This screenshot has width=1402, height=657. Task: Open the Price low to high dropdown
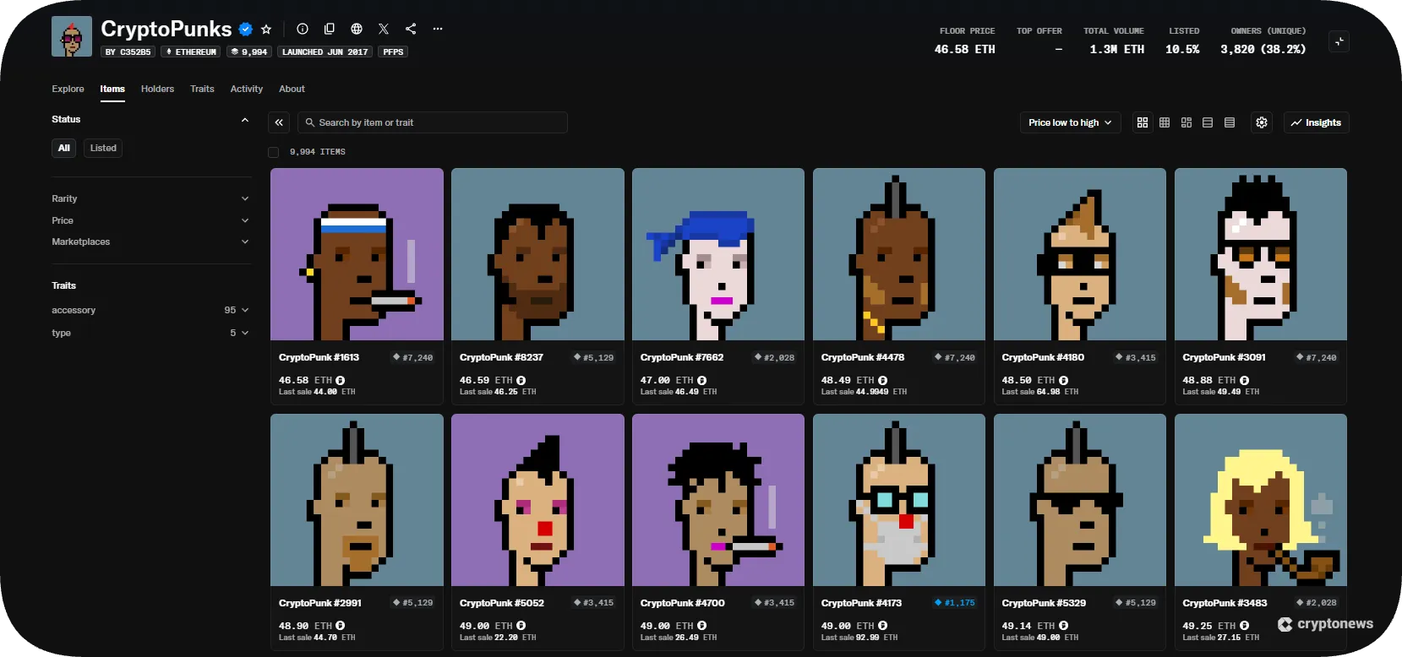pos(1070,122)
